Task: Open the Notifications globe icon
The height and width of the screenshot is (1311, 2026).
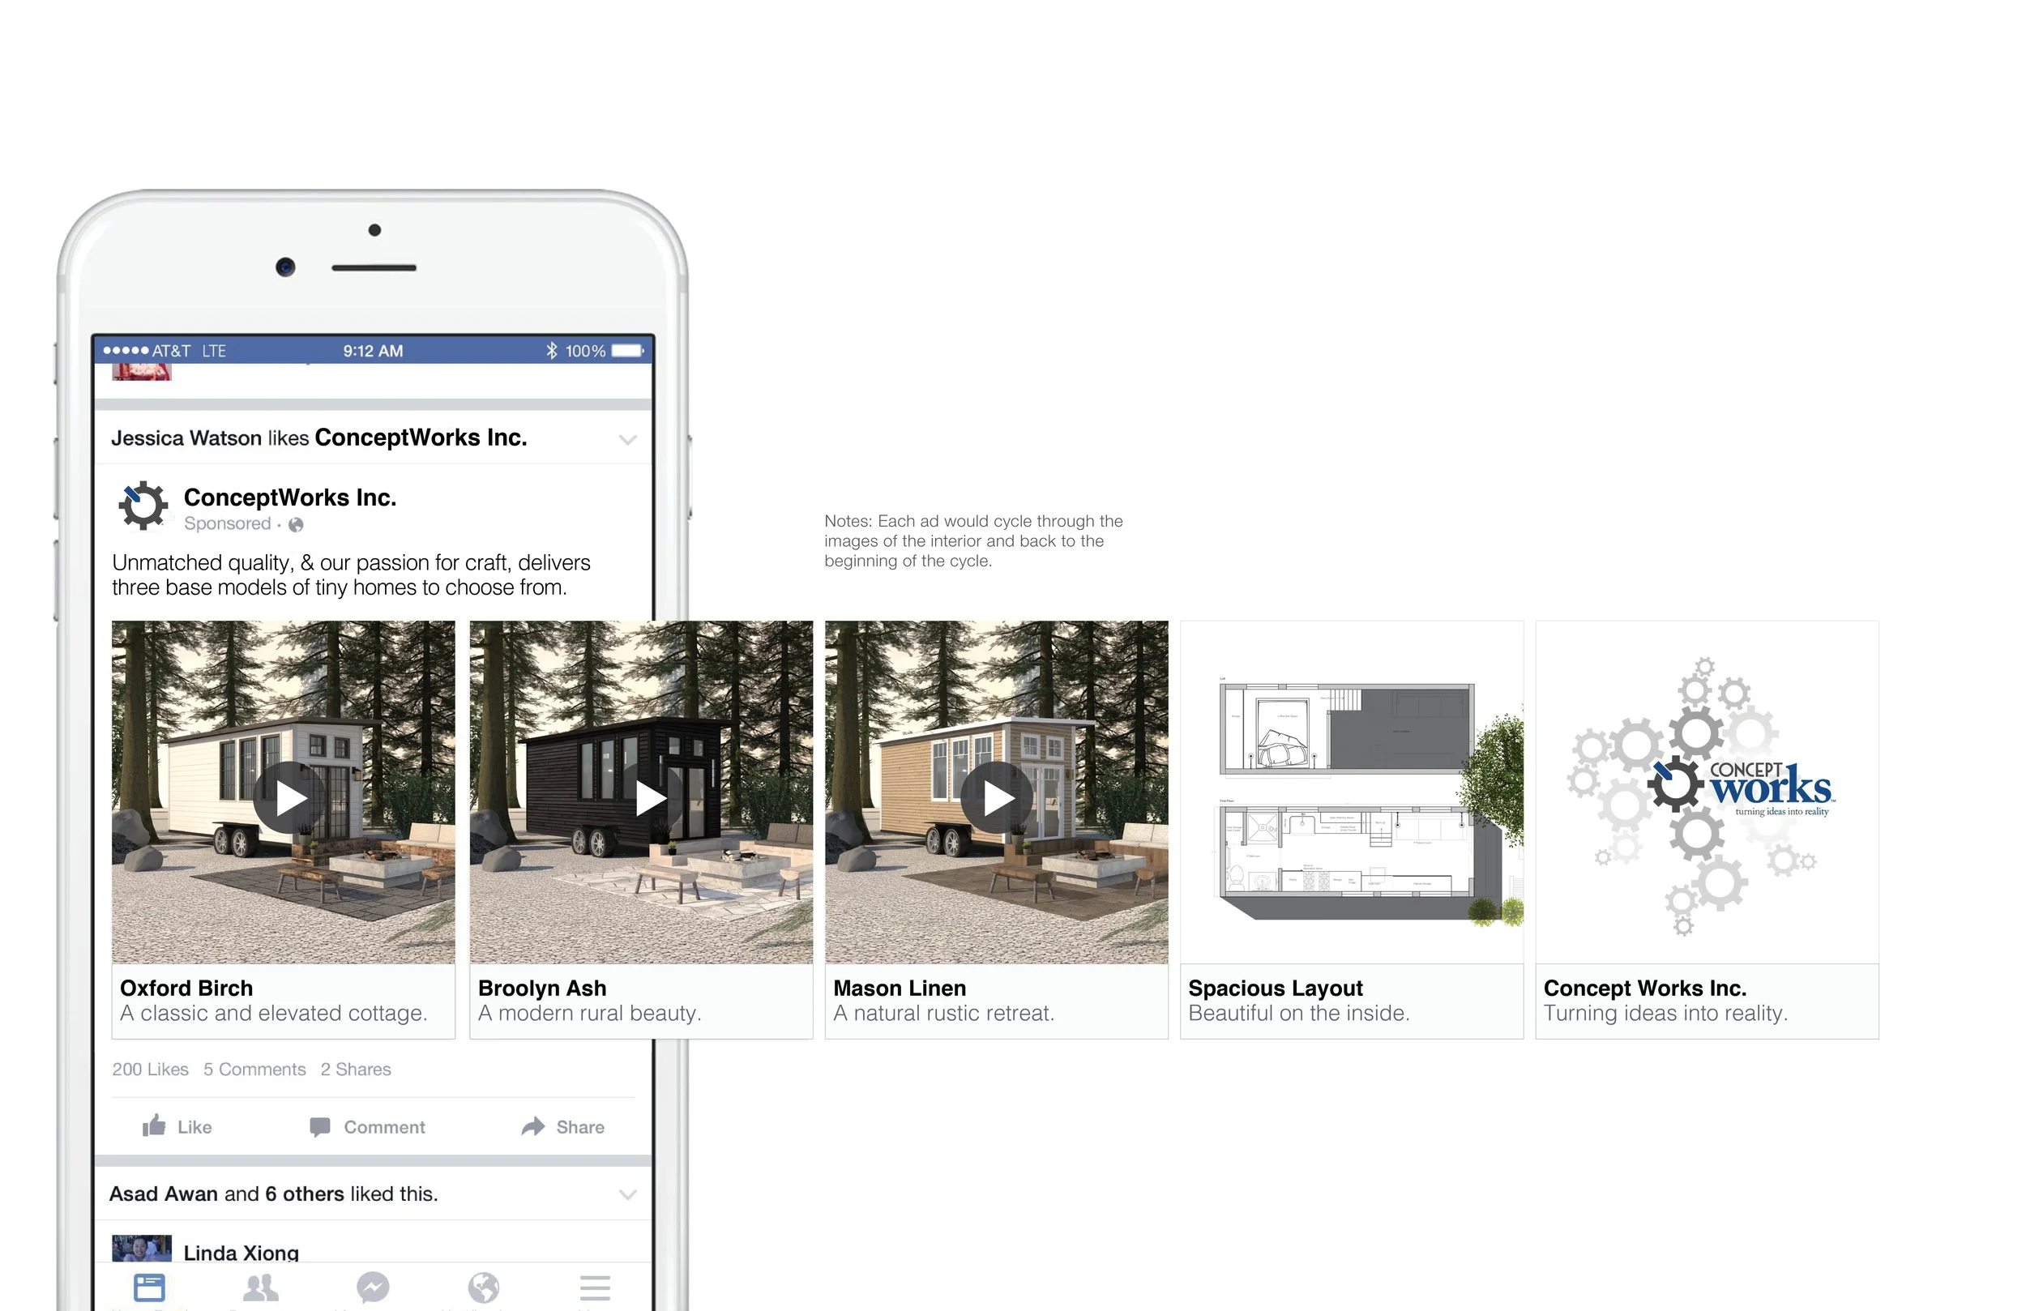Action: [x=484, y=1288]
